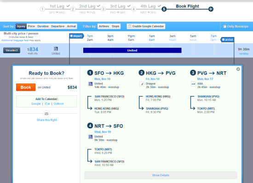This screenshot has width=253, height=183.
Task: Click the orange Book button
Action: tap(26, 87)
